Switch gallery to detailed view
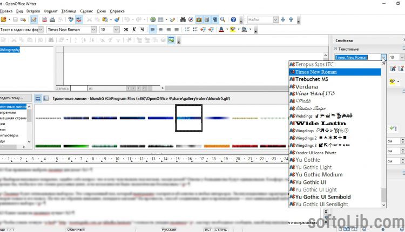Image resolution: width=405 pixels, height=232 pixels. point(46,98)
